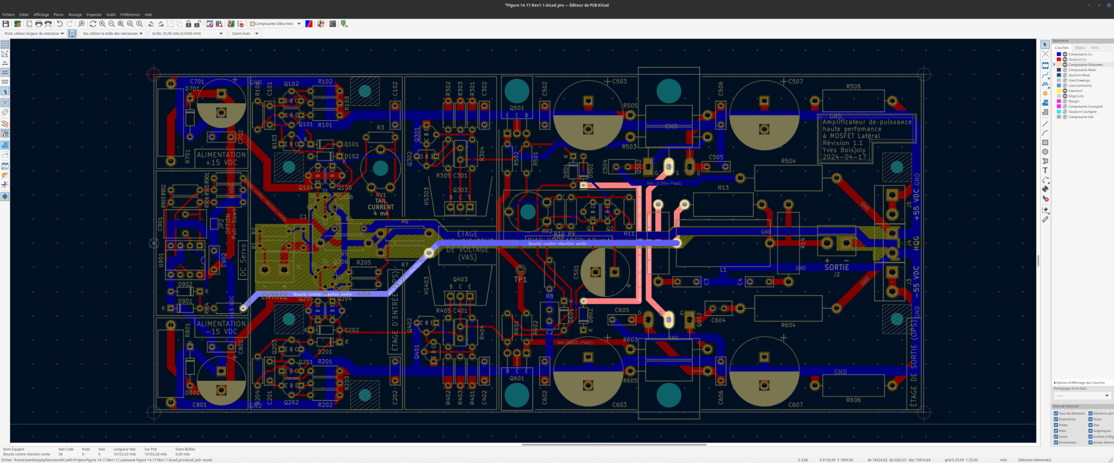Screen dimensions: 1114x463
Task: Select the Route Tracks tool
Action: (1045, 75)
